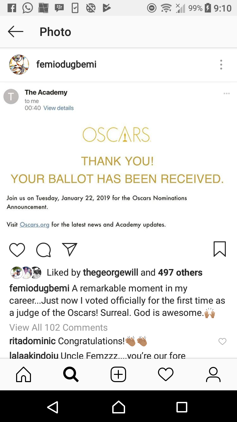The width and height of the screenshot is (237, 422).
Task: Share the post using the paper plane icon
Action: pyautogui.click(x=69, y=250)
